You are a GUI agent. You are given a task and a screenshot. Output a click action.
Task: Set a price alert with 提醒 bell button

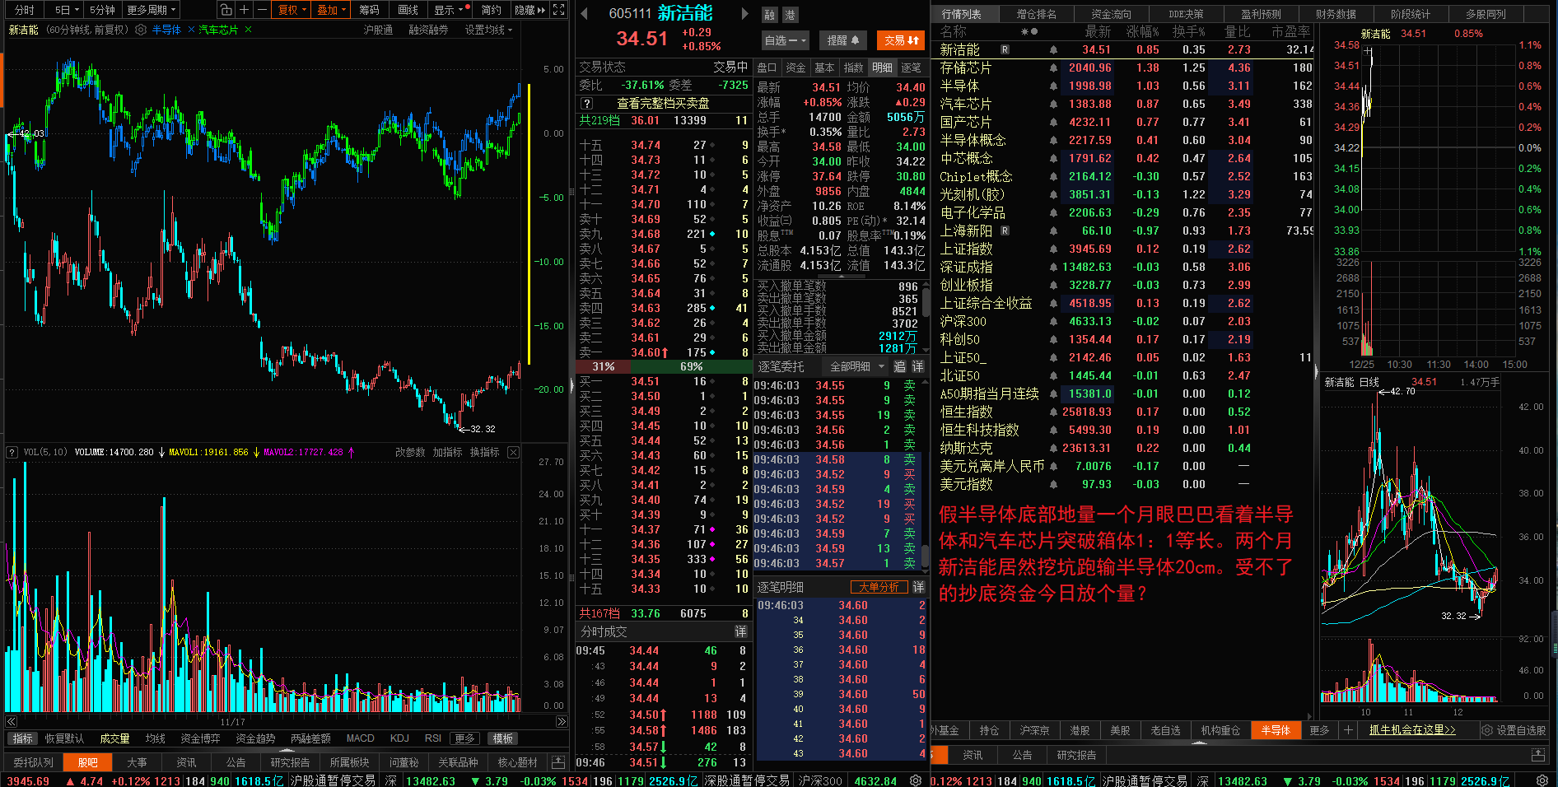click(x=842, y=40)
